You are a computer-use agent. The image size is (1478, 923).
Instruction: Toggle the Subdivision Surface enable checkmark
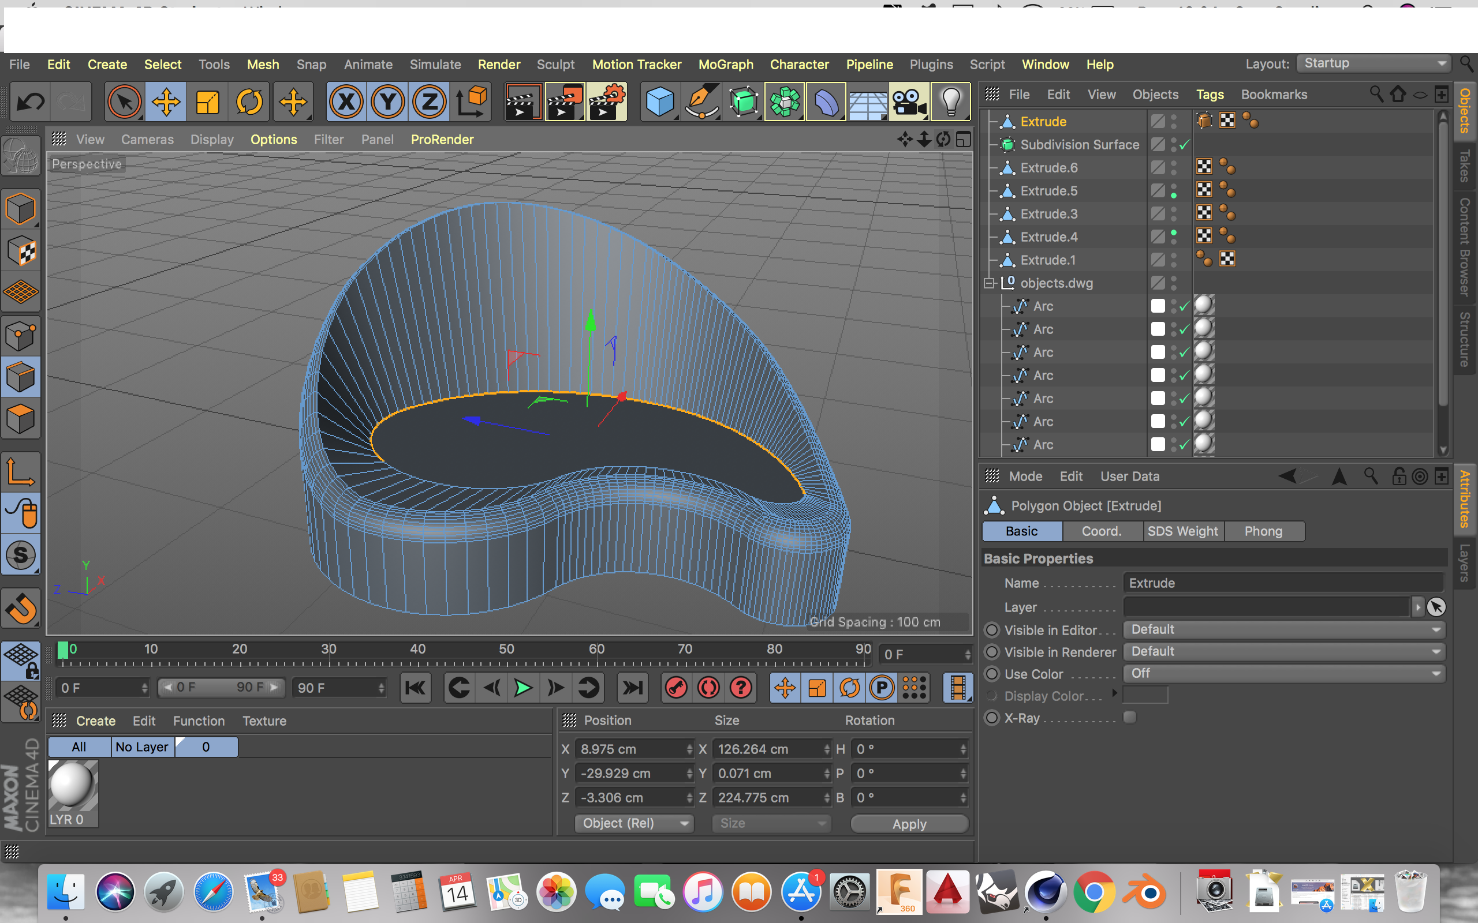pyautogui.click(x=1185, y=145)
